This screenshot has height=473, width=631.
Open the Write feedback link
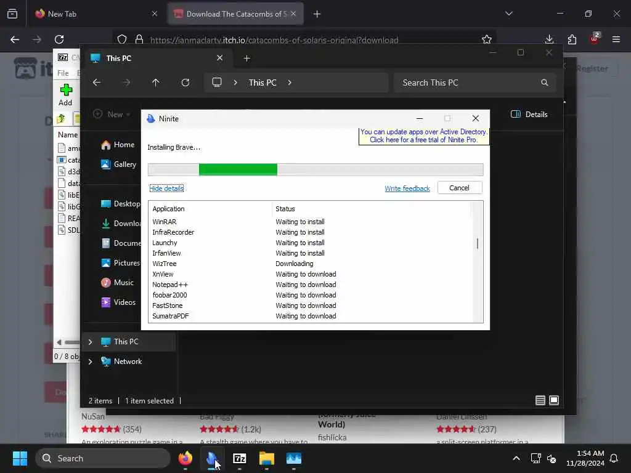click(x=407, y=188)
